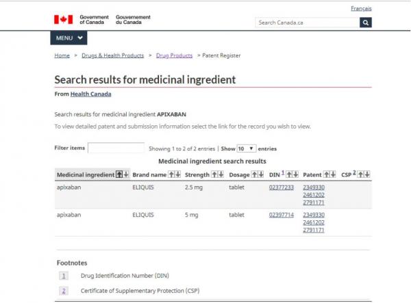Focus the Search Canada.ca field

(x=307, y=23)
